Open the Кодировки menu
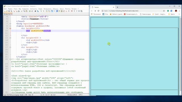The image size is (182, 102). tap(25, 9)
